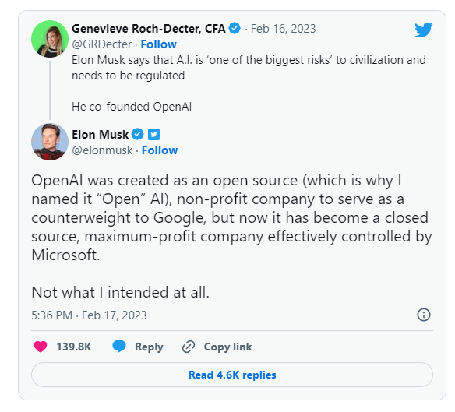Click the Elon Musk display name
Viewport: 455px width, 412px height.
tap(100, 135)
